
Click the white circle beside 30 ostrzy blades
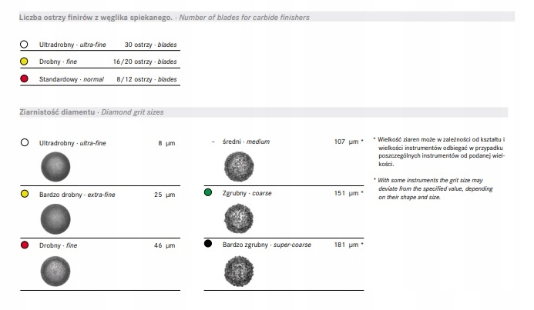(x=24, y=45)
